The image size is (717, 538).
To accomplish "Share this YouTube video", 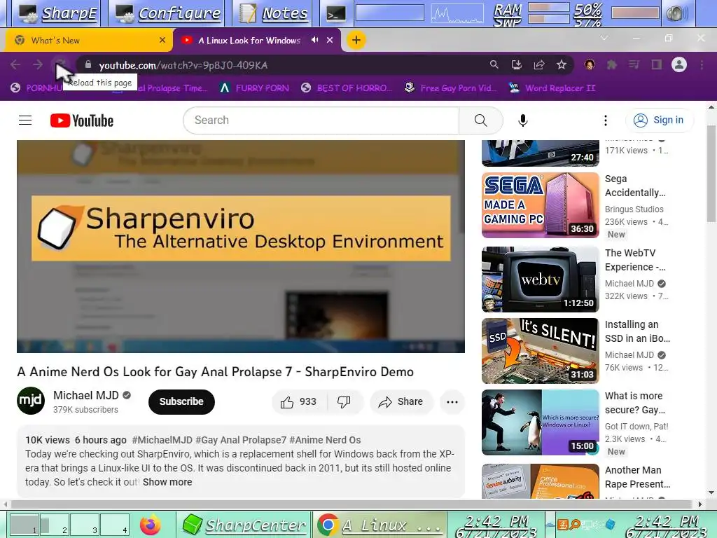I will (401, 401).
